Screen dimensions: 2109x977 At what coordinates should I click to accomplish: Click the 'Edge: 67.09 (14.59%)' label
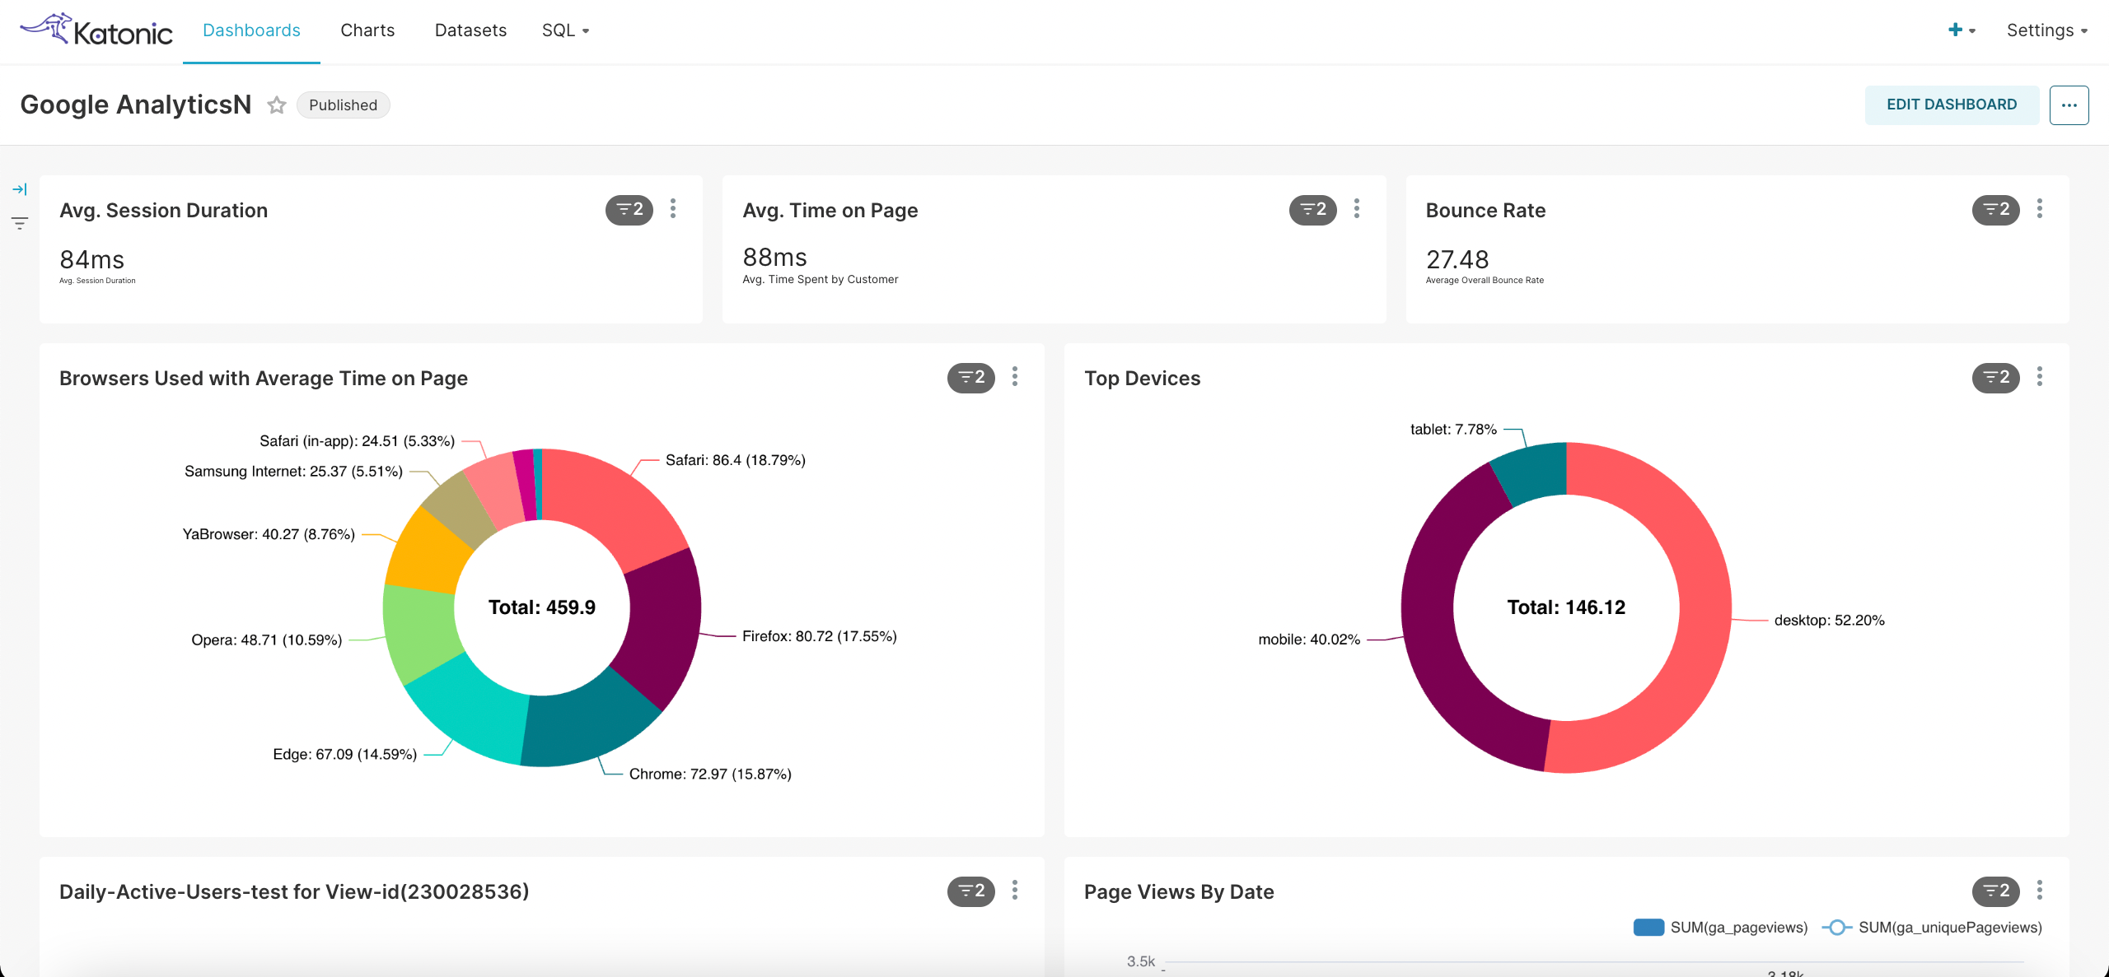(344, 755)
